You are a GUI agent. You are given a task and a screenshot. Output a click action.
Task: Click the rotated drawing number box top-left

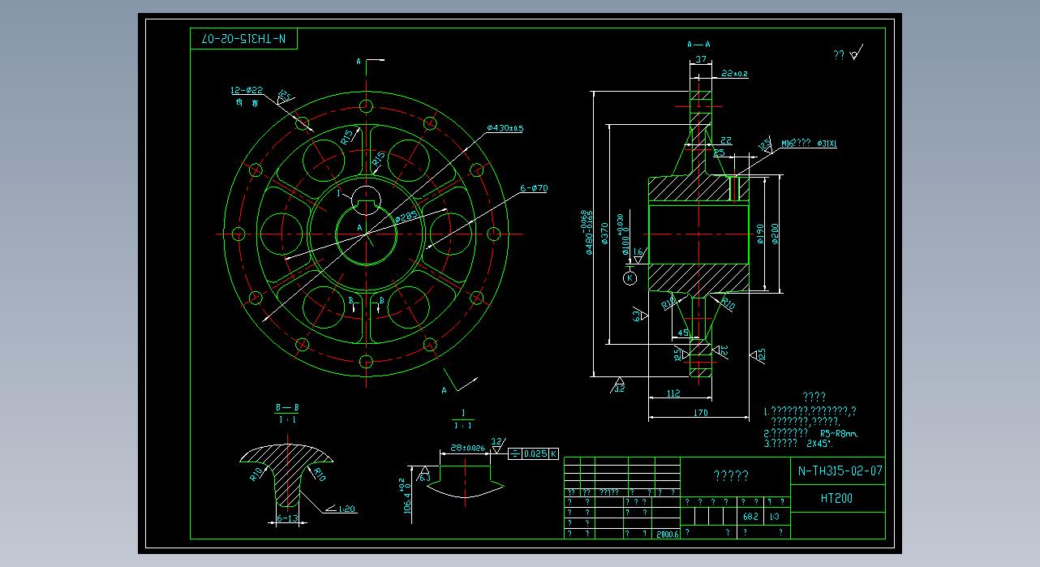pos(243,39)
